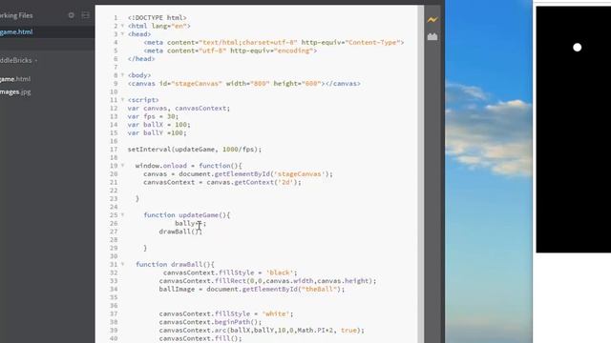Click the bally increment on line 26

tap(190, 224)
